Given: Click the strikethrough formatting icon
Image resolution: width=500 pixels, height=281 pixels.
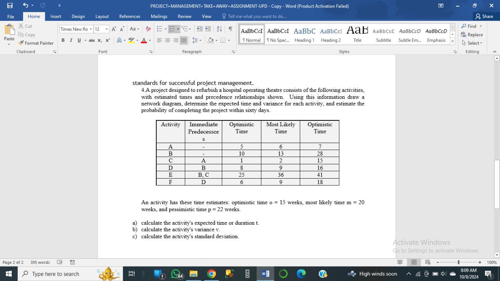Looking at the screenshot, I should [92, 40].
